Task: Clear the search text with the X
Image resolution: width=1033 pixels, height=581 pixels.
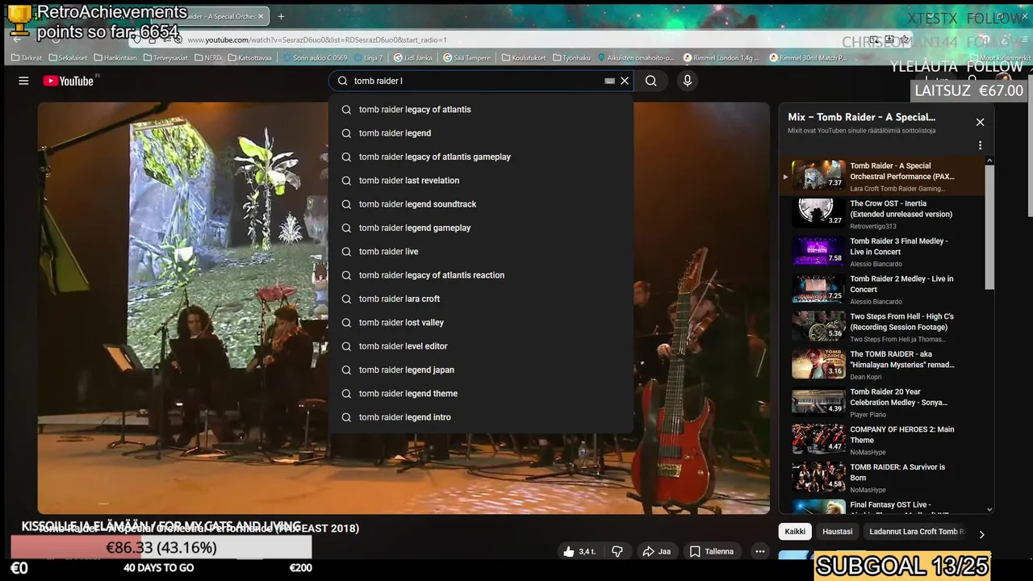Action: (x=625, y=81)
